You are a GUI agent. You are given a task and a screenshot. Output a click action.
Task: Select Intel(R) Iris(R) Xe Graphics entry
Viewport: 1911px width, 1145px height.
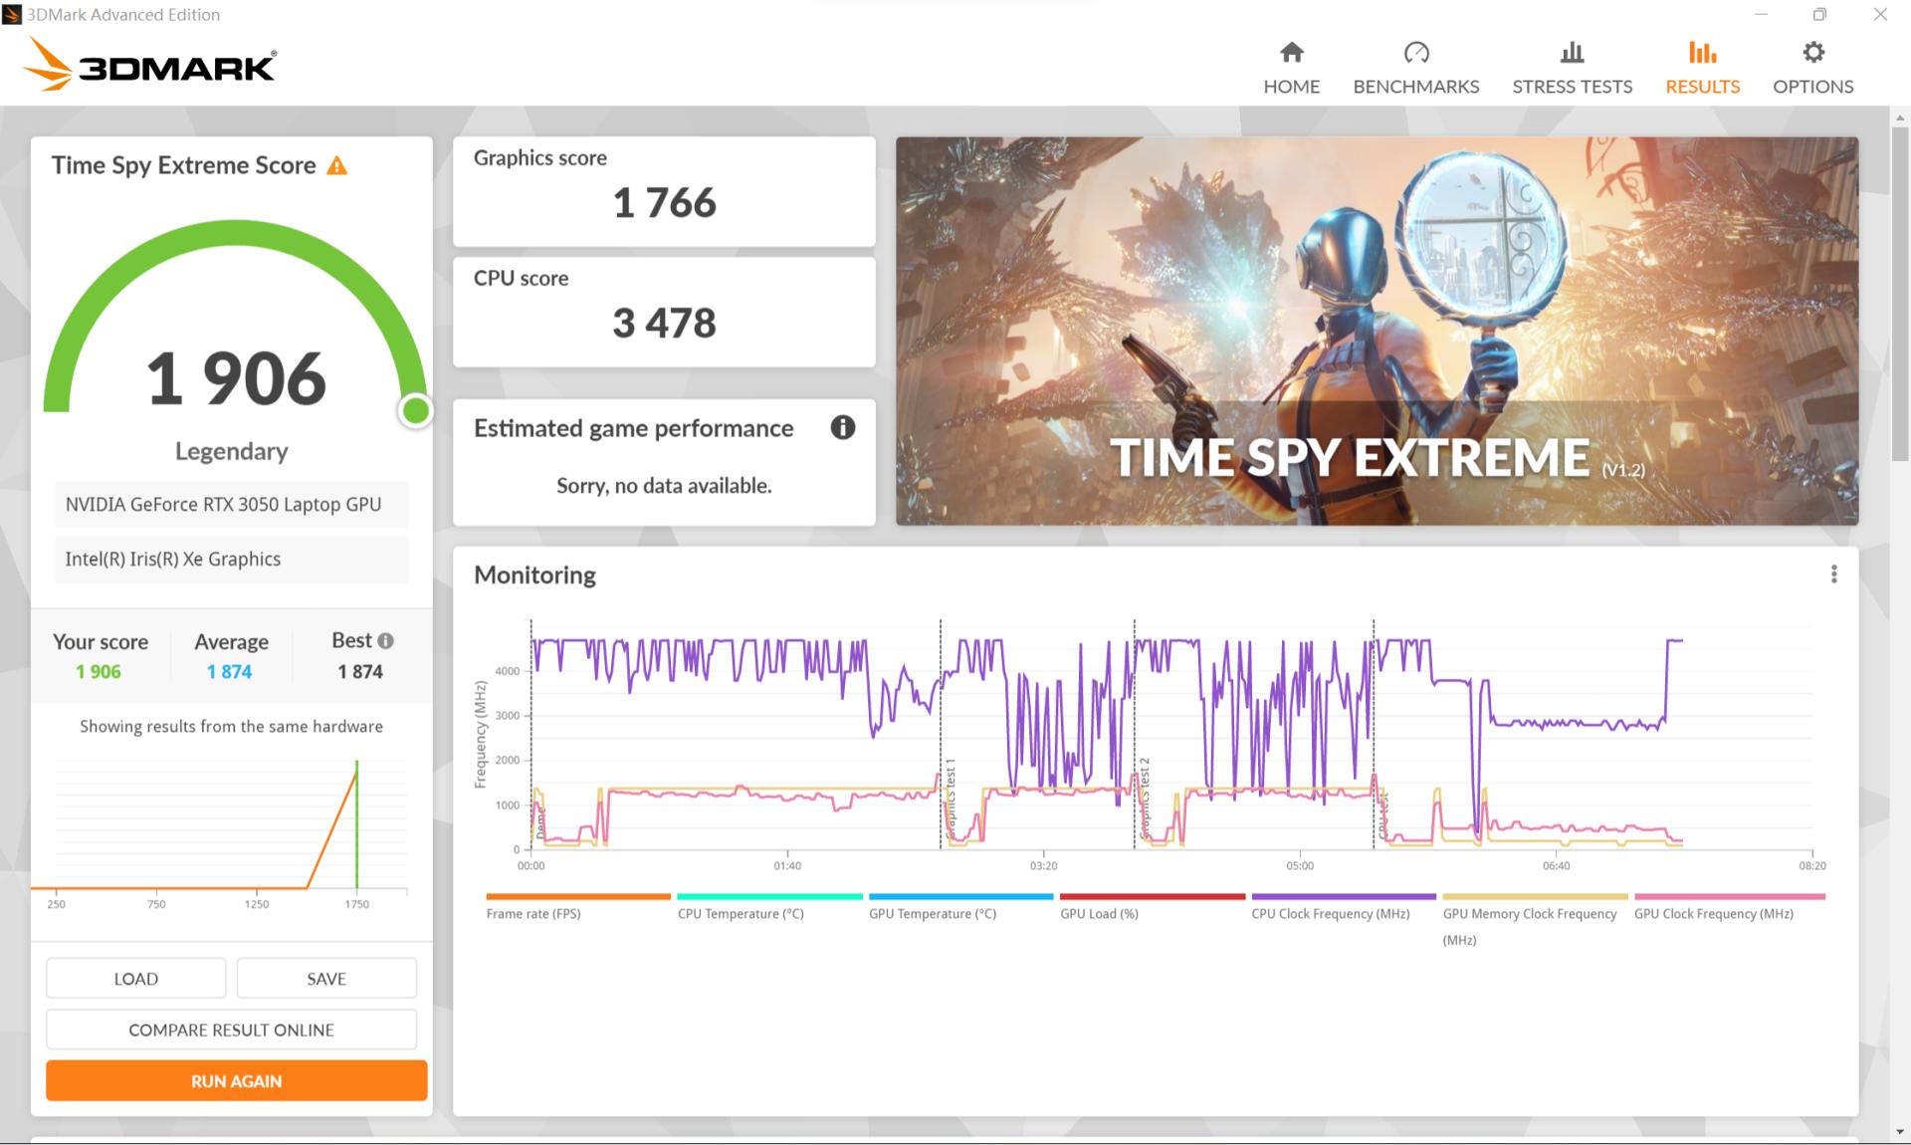point(231,560)
